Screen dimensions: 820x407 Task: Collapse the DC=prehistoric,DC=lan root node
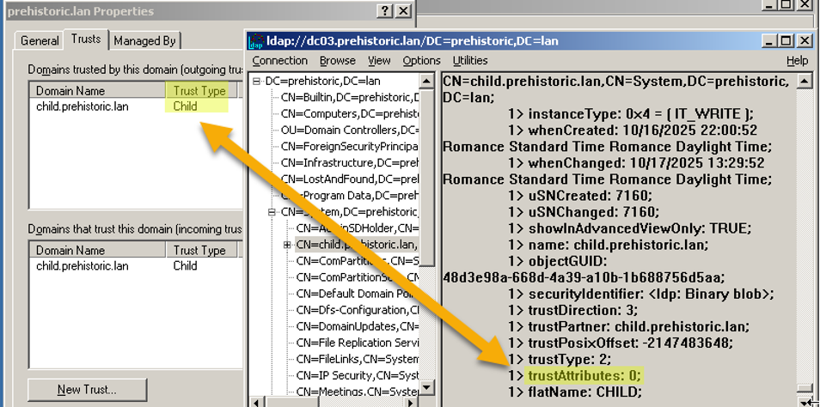pyautogui.click(x=256, y=81)
